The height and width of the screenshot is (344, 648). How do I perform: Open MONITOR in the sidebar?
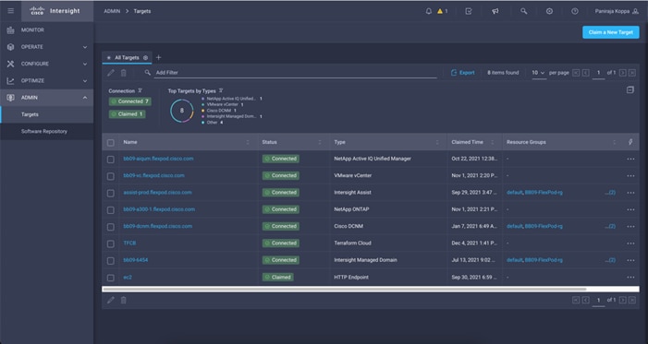(x=47, y=30)
